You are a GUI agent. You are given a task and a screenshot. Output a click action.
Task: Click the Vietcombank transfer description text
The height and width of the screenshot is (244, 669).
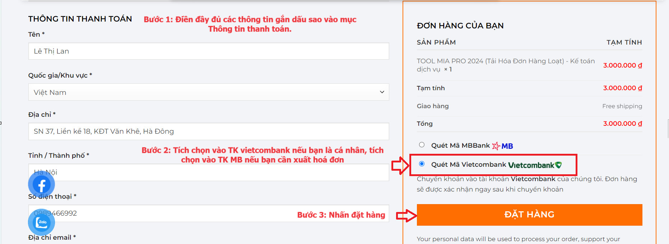coord(527,184)
